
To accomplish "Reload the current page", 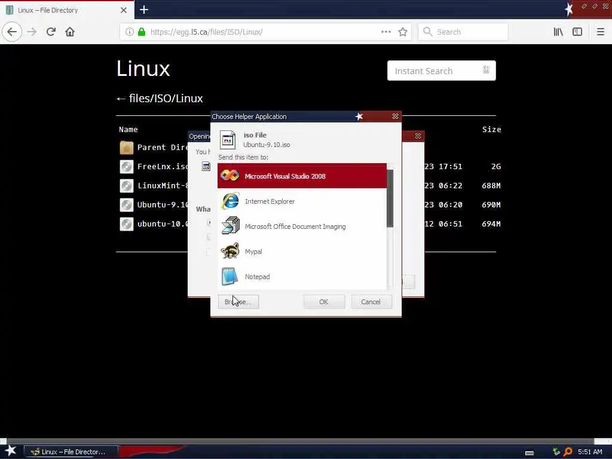I will click(51, 32).
